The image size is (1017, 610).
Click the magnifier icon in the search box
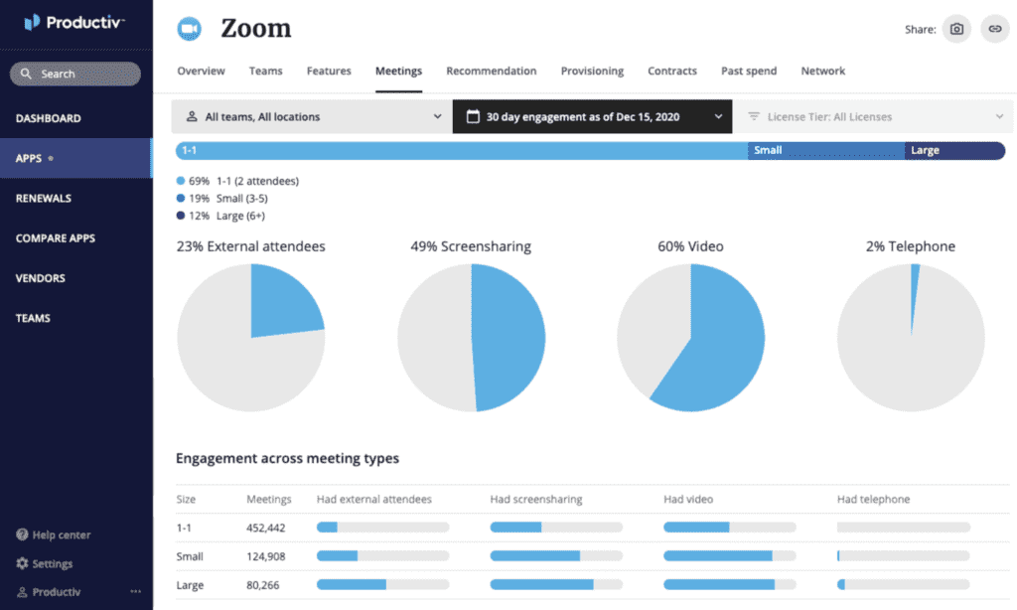[x=26, y=74]
